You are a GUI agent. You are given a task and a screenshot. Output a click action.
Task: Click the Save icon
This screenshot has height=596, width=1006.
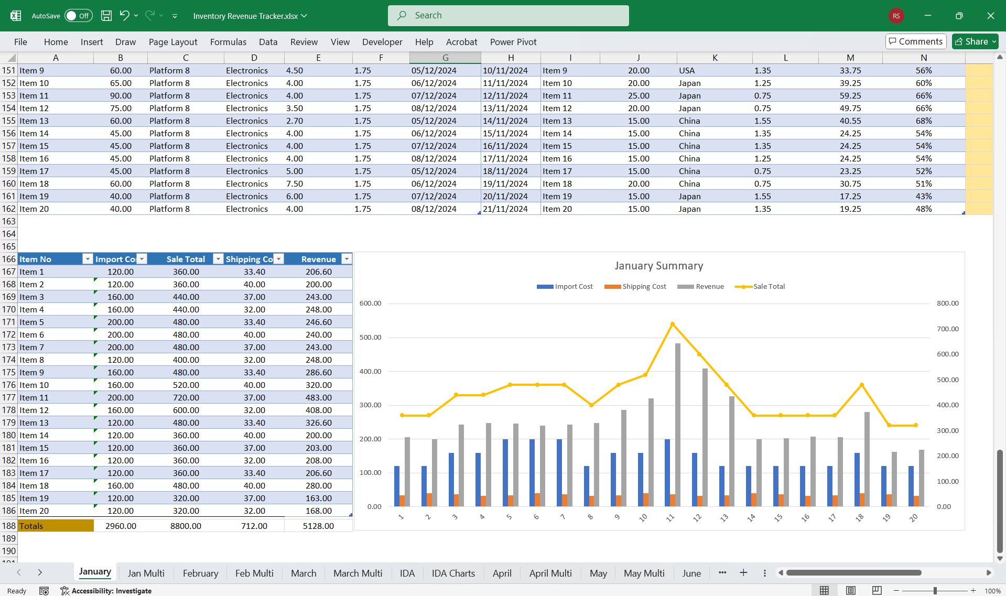pyautogui.click(x=106, y=16)
